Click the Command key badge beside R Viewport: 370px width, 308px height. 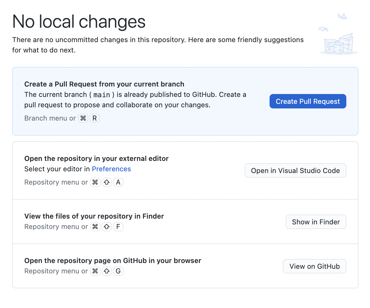(83, 118)
